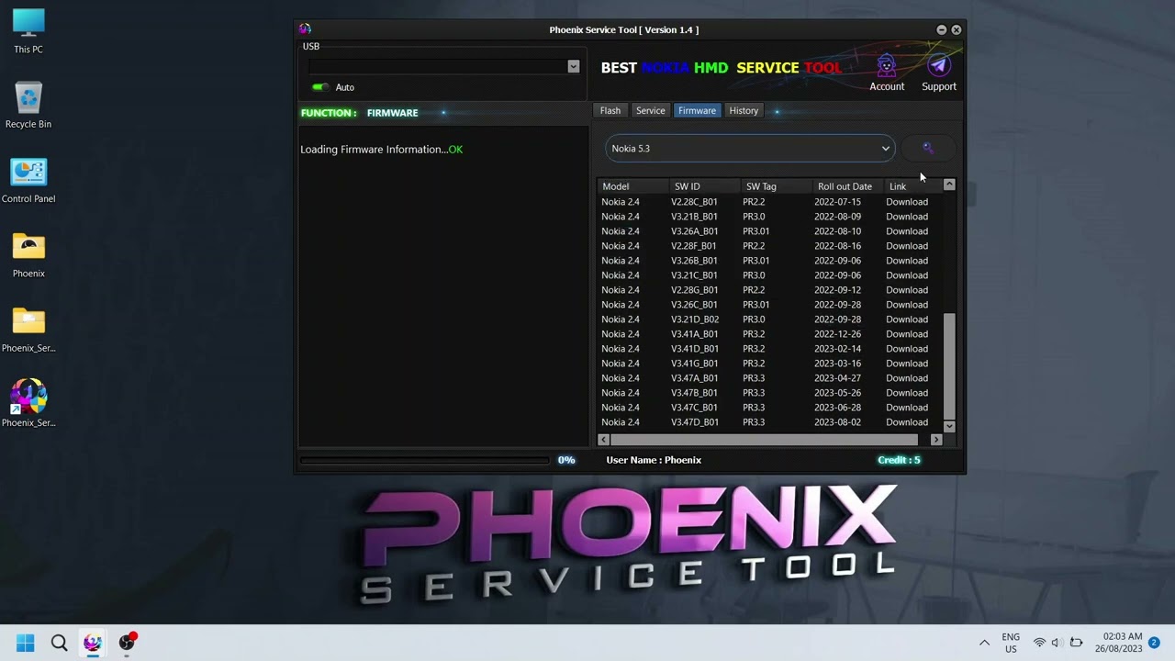Screen dimensions: 1175x661
Task: Click User Name : Phoenix status text
Action: [654, 460]
